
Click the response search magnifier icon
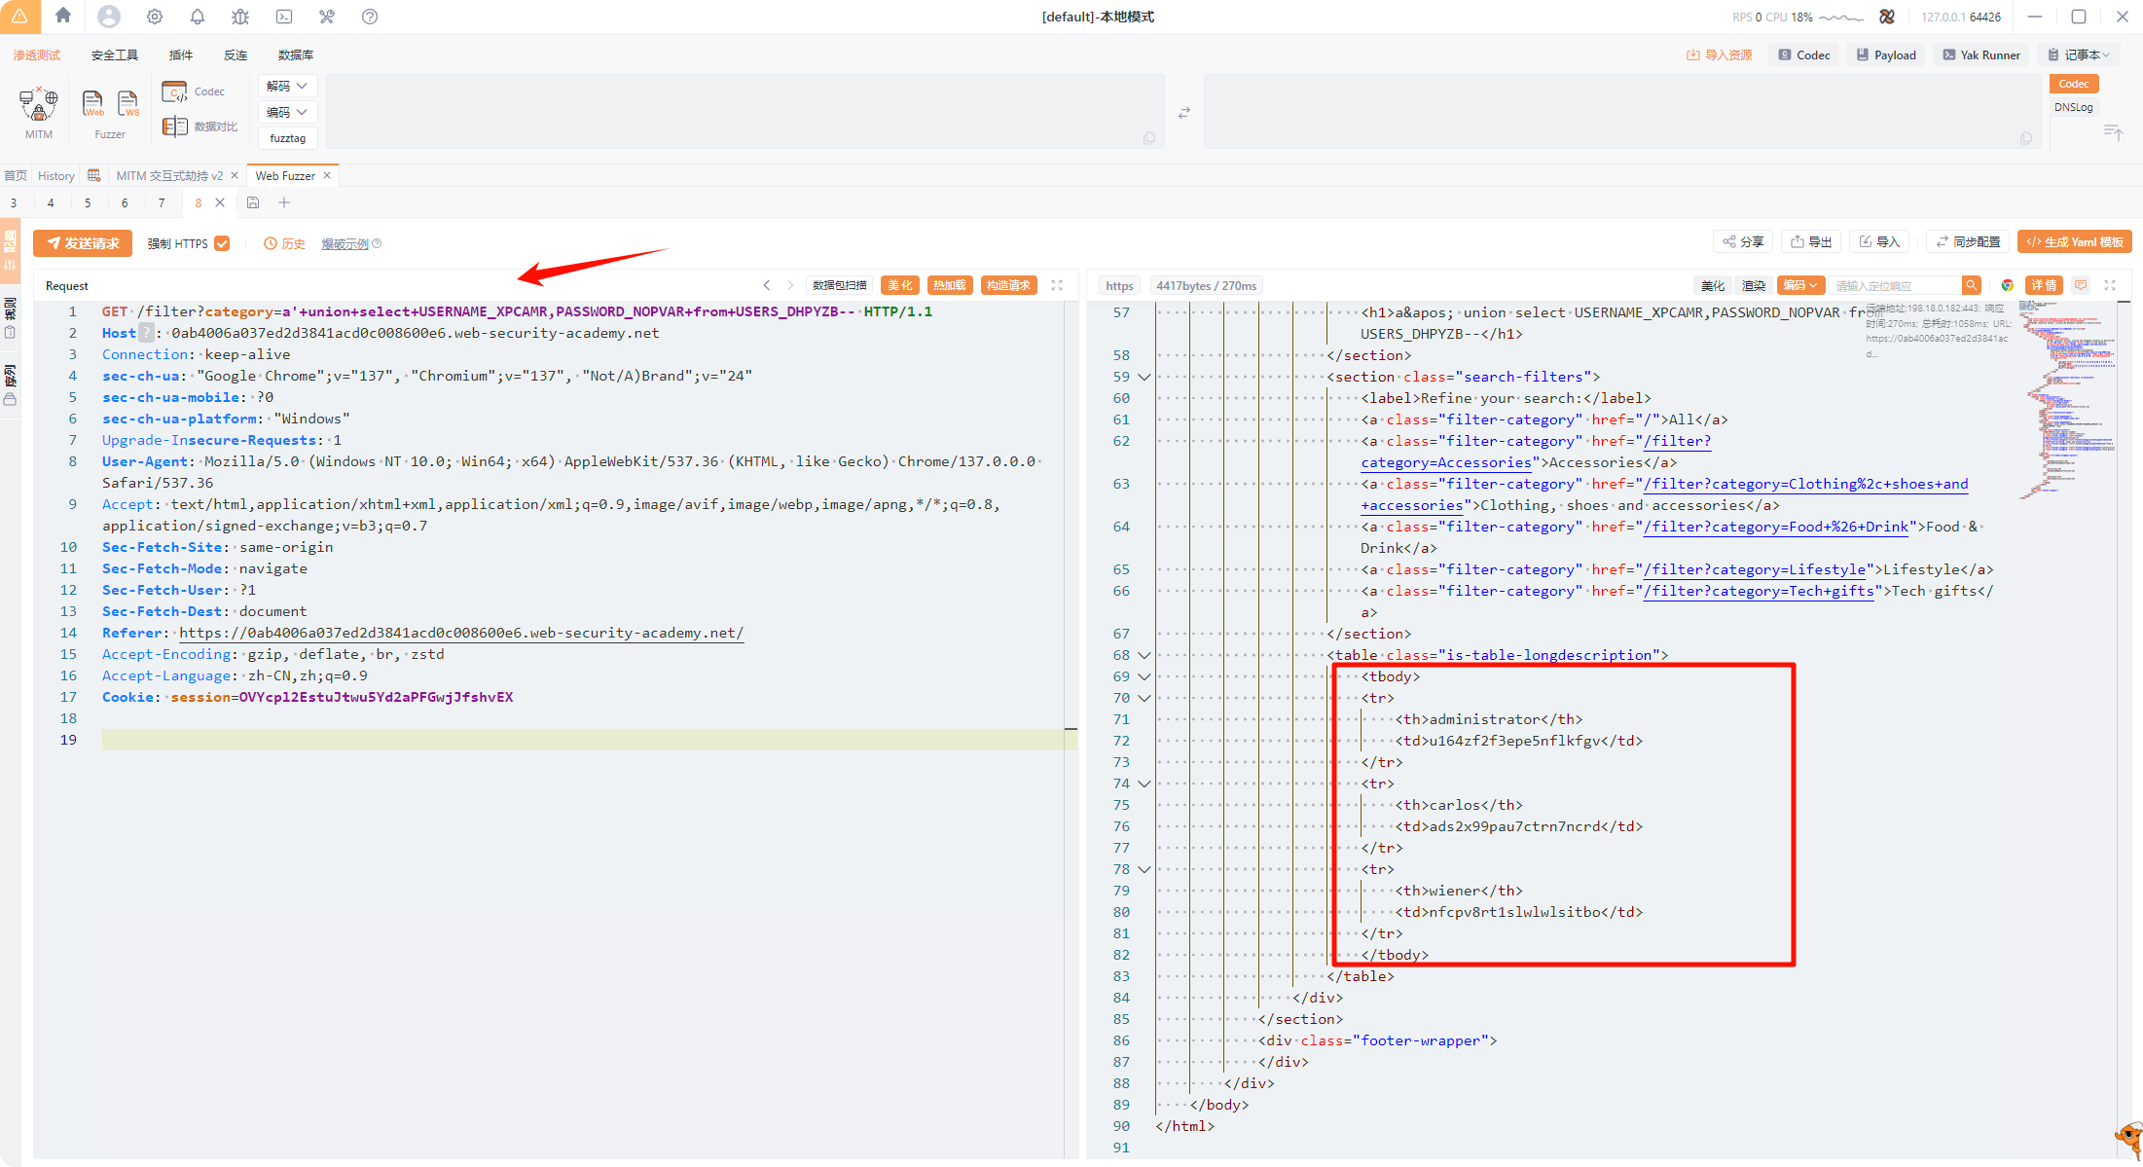(x=1972, y=285)
